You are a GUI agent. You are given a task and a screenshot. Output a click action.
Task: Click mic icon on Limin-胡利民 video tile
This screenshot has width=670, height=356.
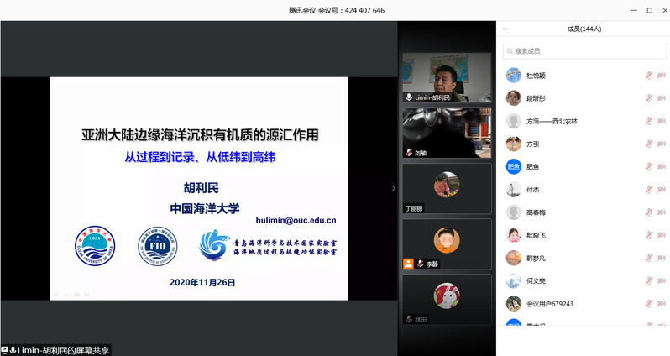point(409,98)
